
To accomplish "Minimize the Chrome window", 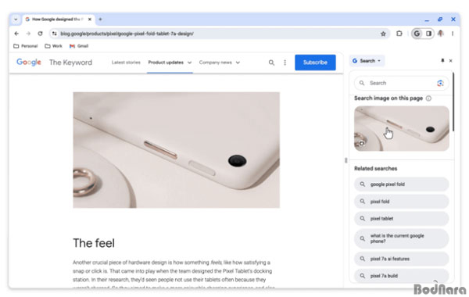I will click(x=427, y=20).
